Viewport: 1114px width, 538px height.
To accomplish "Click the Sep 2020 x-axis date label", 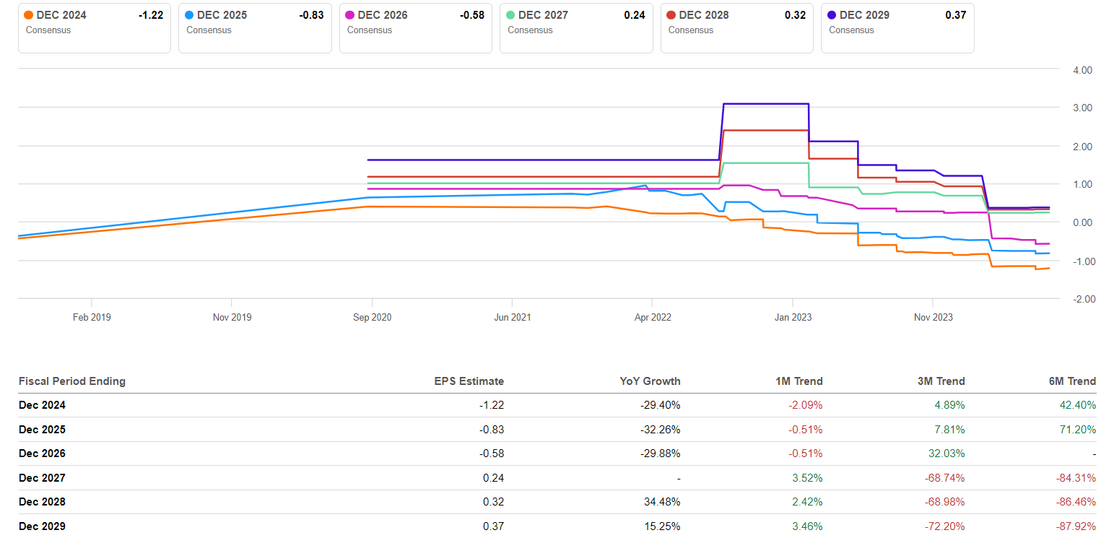I will pyautogui.click(x=372, y=317).
